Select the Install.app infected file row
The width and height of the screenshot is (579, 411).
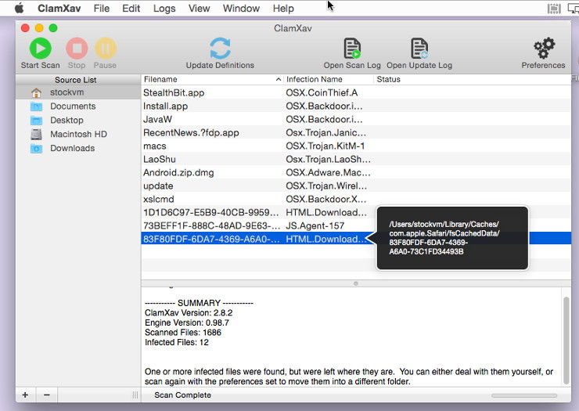(356, 106)
